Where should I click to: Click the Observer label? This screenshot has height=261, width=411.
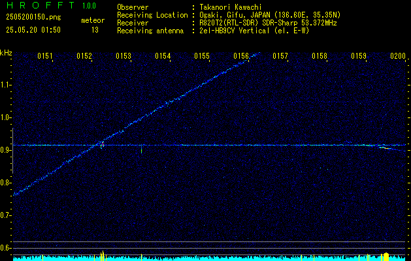133,7
